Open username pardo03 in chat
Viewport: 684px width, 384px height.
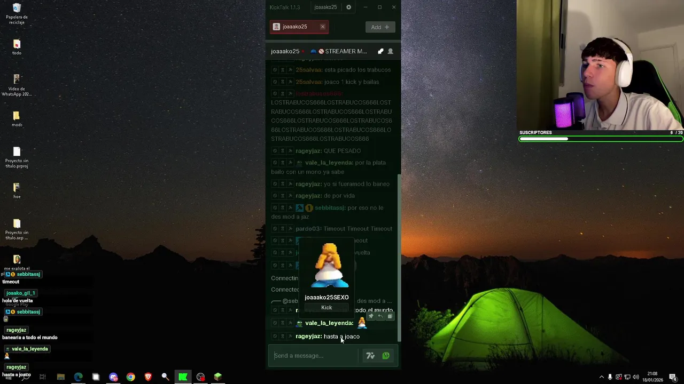(308, 229)
